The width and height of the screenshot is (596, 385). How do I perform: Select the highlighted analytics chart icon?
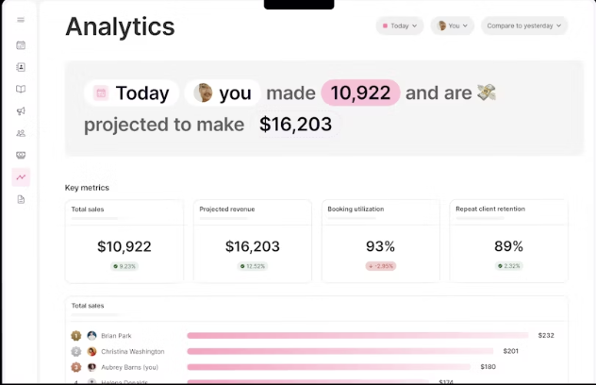[21, 176]
